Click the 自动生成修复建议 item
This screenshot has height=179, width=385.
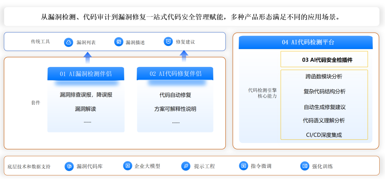pyautogui.click(x=324, y=107)
